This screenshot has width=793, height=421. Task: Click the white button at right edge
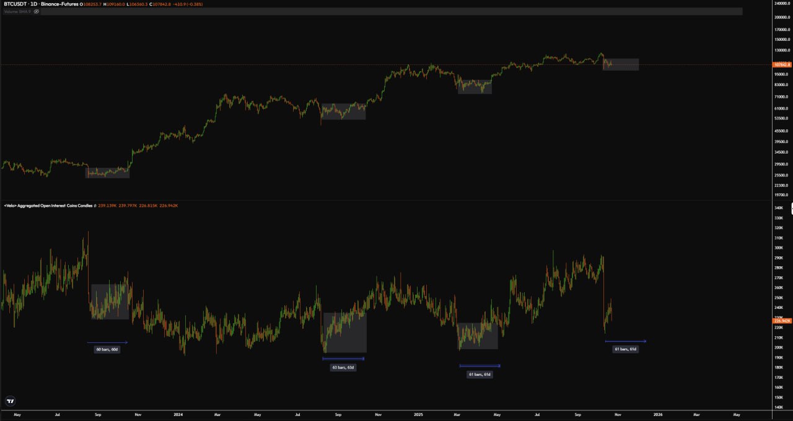pyautogui.click(x=791, y=209)
